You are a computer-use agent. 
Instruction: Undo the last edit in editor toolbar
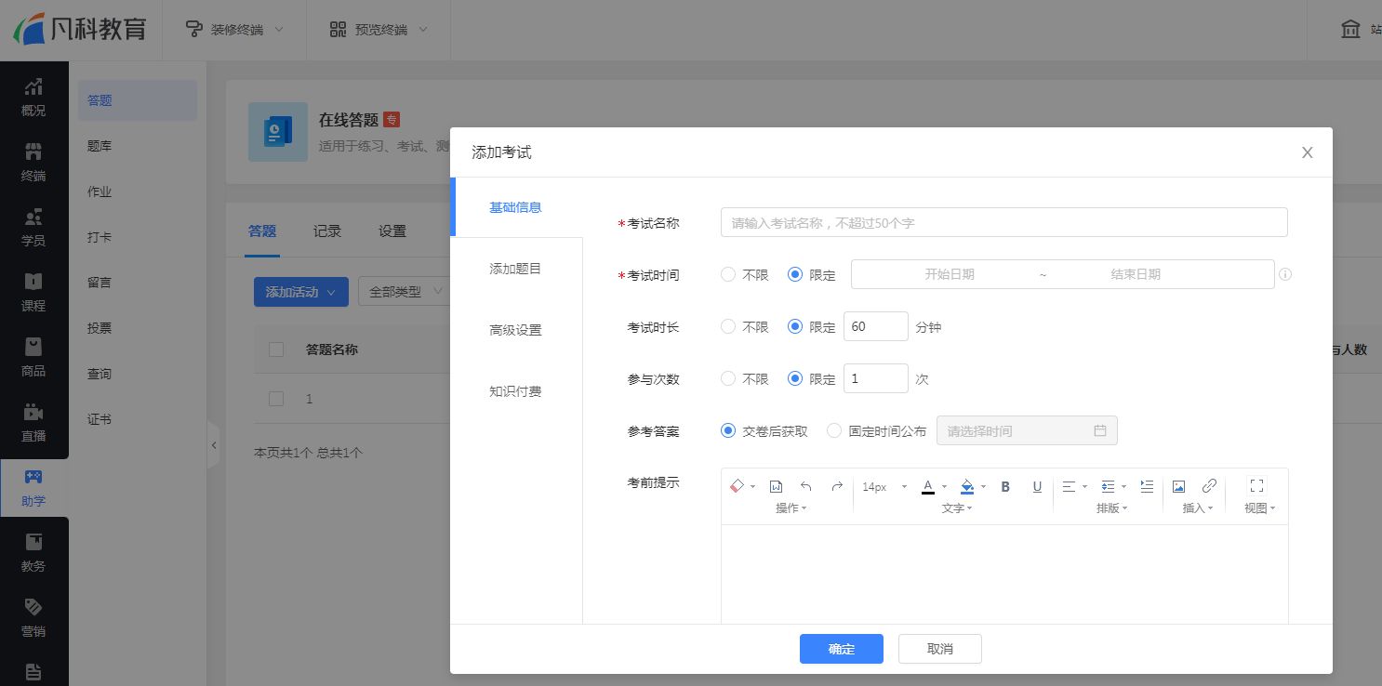click(x=806, y=486)
